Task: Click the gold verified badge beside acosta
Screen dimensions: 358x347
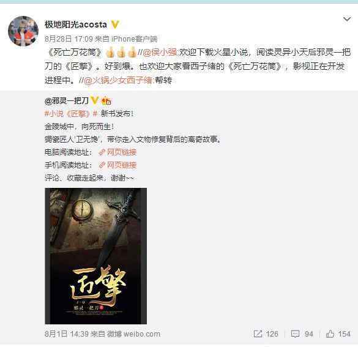Action: (115, 24)
